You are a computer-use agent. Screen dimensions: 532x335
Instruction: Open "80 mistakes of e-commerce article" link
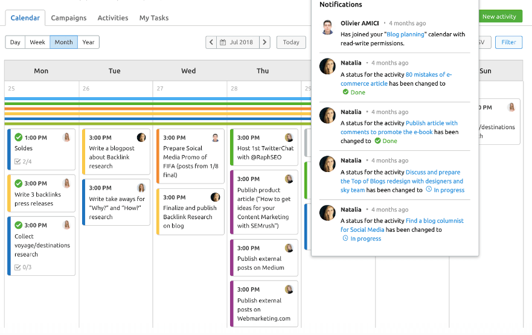396,78
